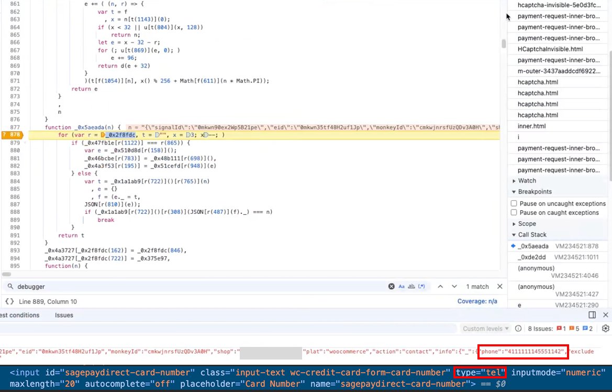
Task: Open Custom levels dropdown
Action: (x=485, y=329)
